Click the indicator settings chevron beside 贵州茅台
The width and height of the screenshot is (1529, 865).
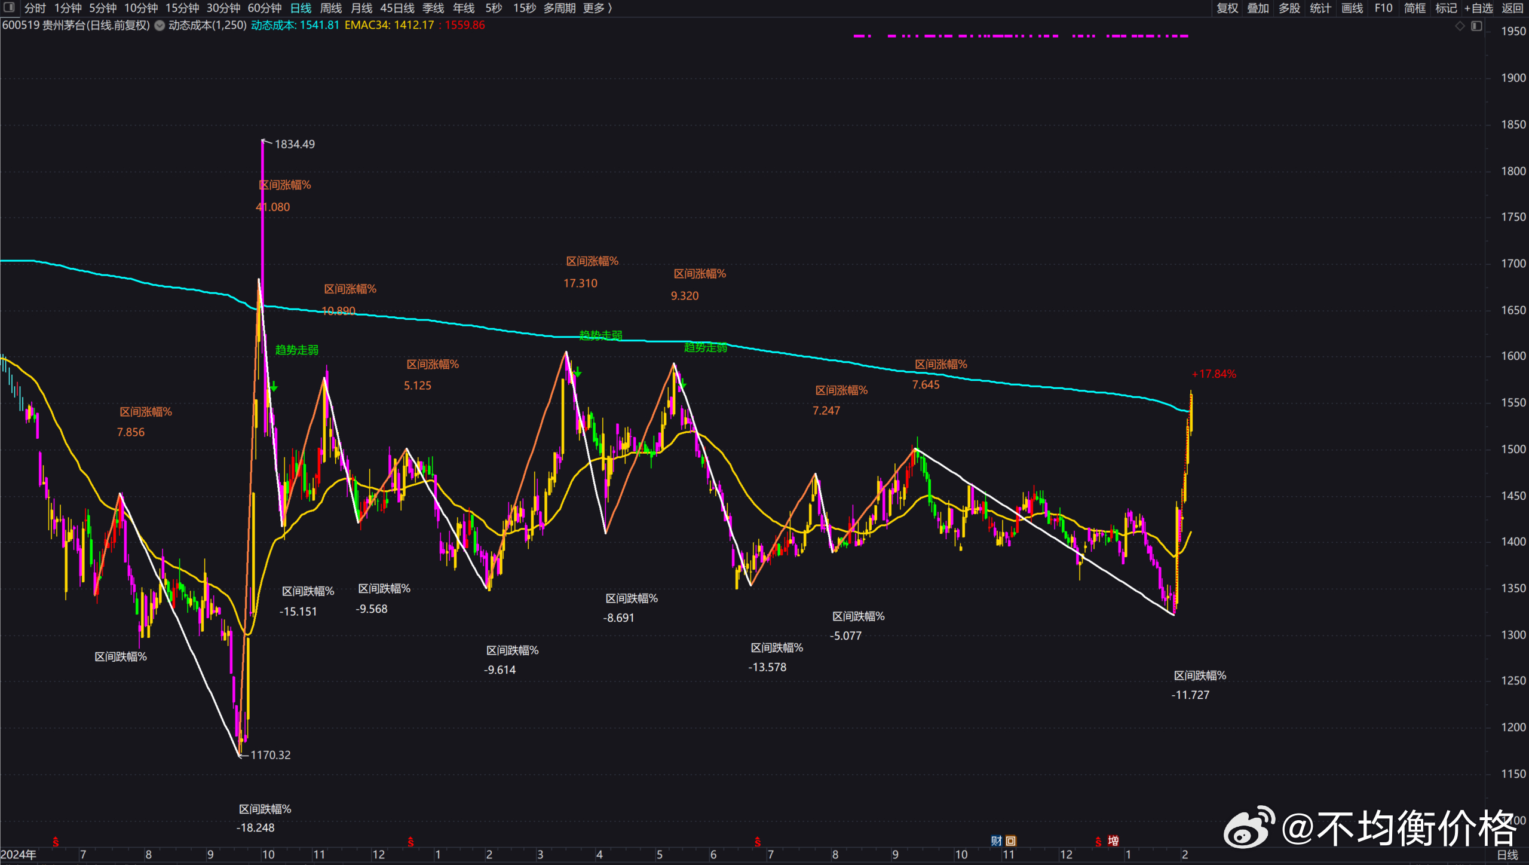(x=160, y=25)
